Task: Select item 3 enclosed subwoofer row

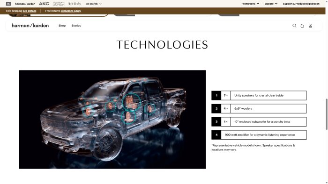Action: (259, 122)
